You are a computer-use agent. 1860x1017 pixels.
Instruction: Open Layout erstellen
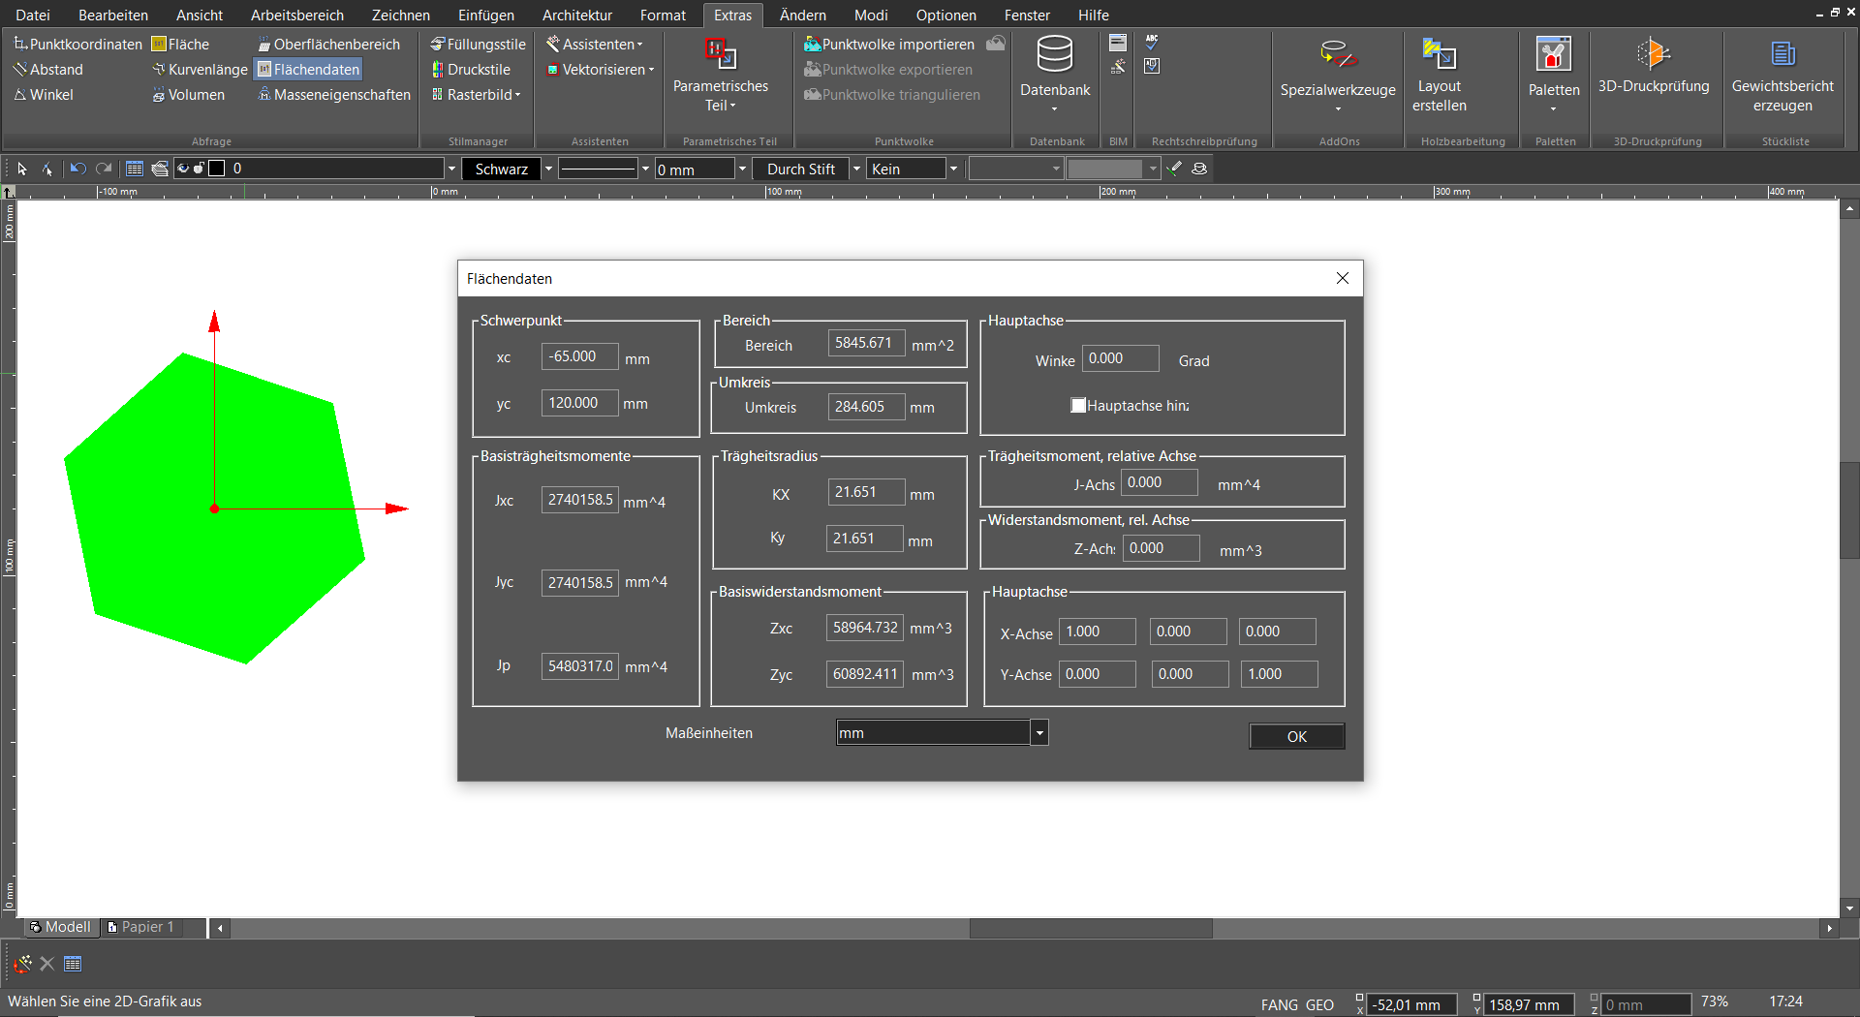1439,54
